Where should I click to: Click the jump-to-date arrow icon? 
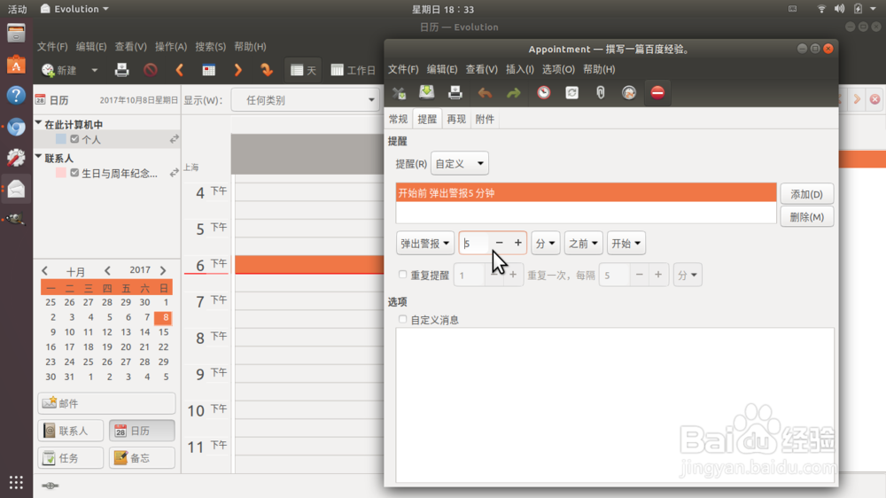pyautogui.click(x=266, y=70)
